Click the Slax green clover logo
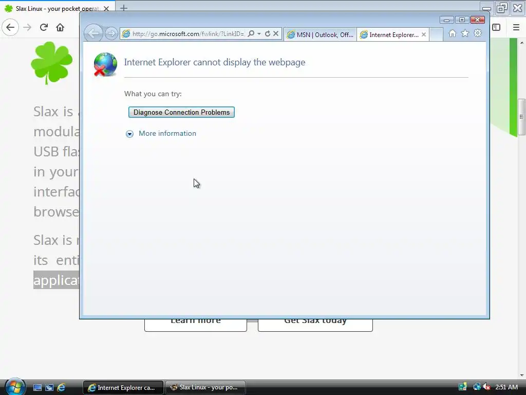The image size is (526, 395). pyautogui.click(x=52, y=63)
